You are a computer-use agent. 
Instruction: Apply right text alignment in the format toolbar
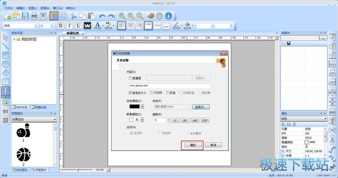pos(139,26)
